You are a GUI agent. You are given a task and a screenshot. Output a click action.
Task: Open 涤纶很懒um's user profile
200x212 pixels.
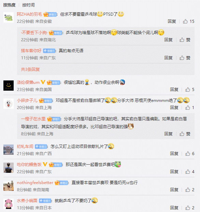tap(28, 82)
